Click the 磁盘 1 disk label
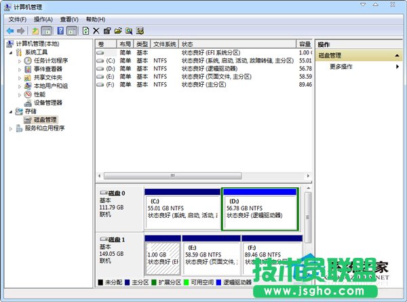The height and width of the screenshot is (302, 407). (x=116, y=240)
